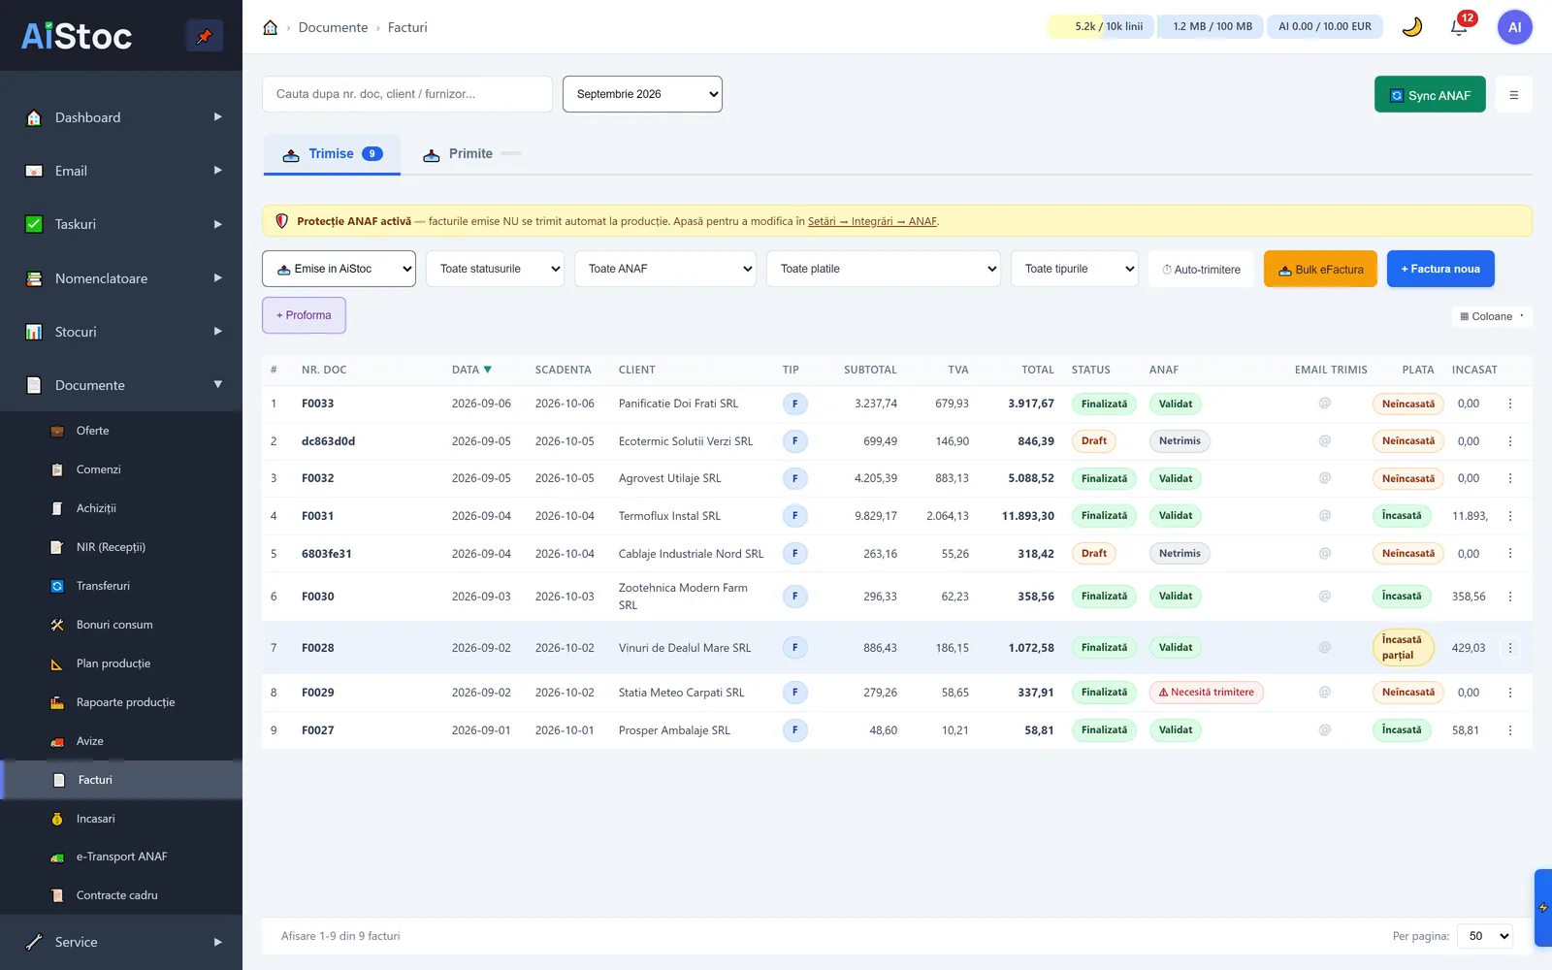Expand the Nomenclatoare sidebar section
Image resolution: width=1552 pixels, height=970 pixels.
click(x=121, y=278)
